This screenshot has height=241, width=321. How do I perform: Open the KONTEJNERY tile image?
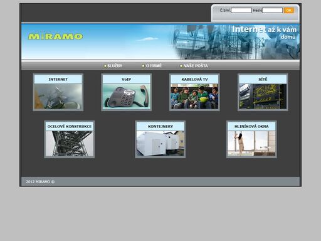pyautogui.click(x=160, y=144)
